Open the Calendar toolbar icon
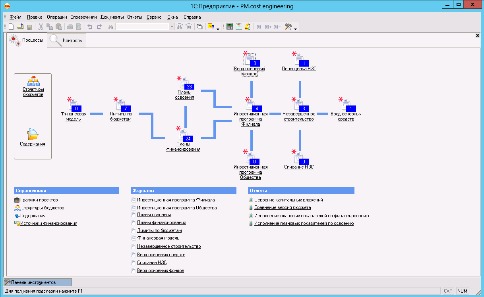 (239, 27)
